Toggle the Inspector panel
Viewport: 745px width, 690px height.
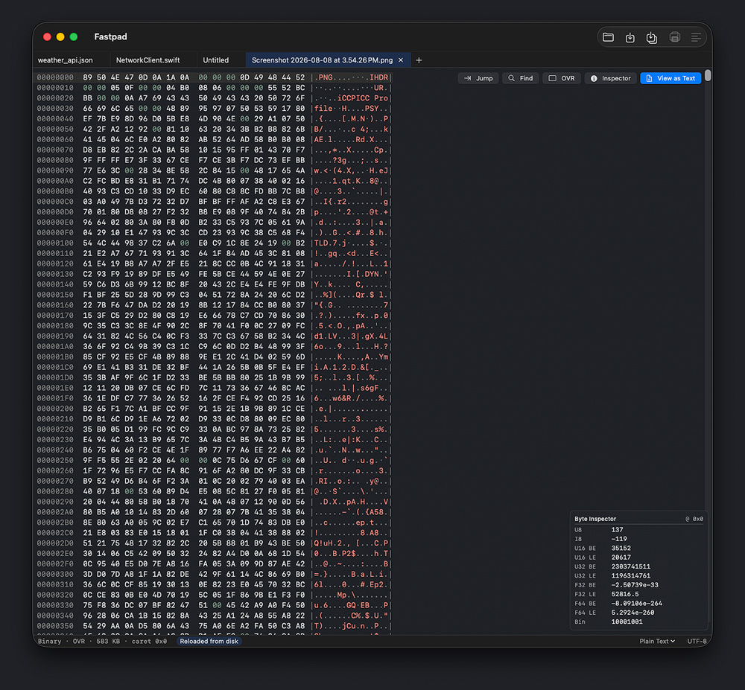tap(611, 78)
